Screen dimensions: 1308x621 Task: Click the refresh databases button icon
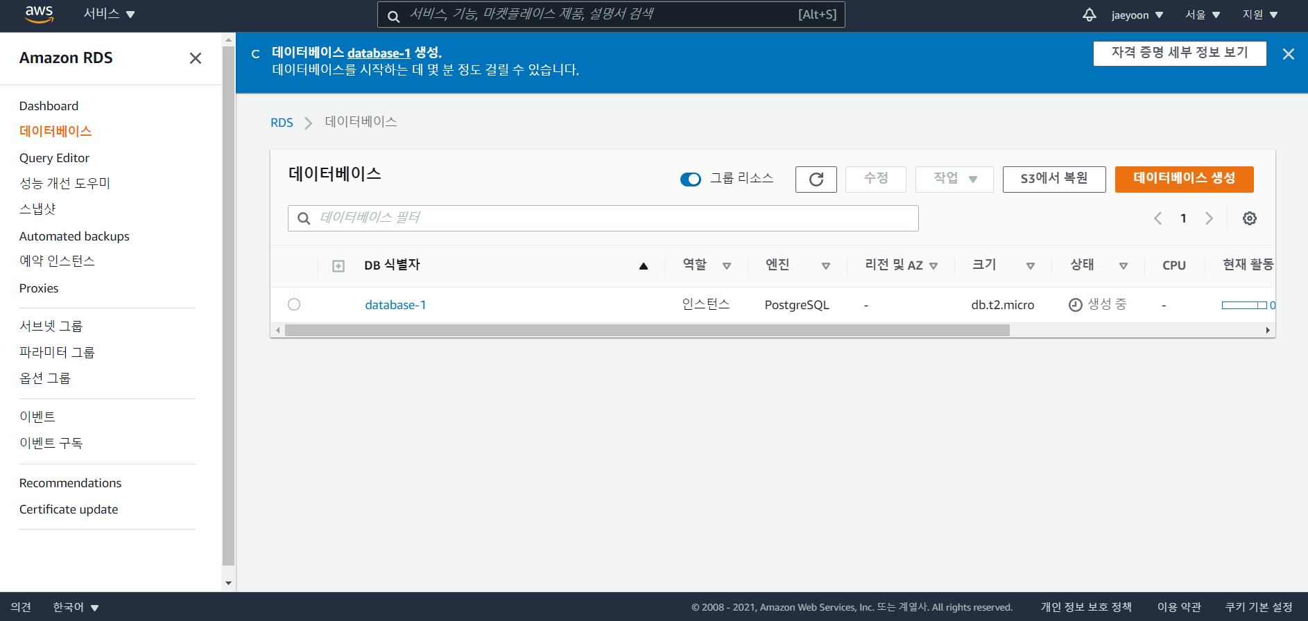pyautogui.click(x=816, y=180)
